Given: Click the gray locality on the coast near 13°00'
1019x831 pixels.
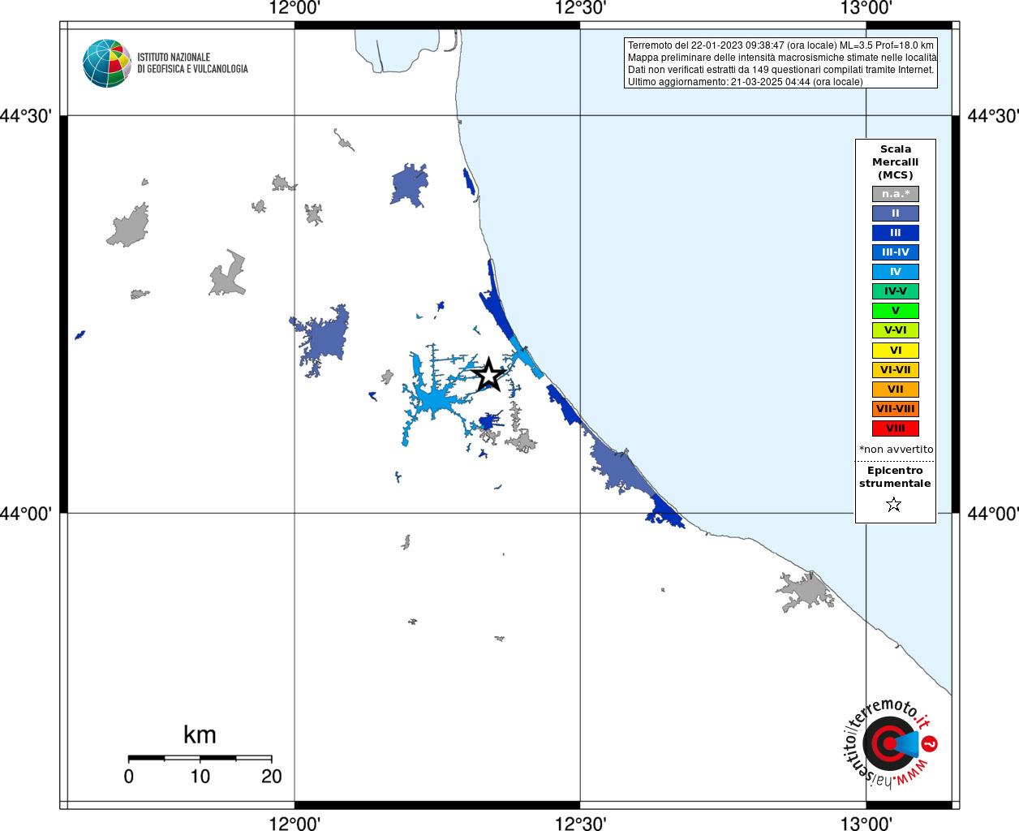Looking at the screenshot, I should (806, 591).
